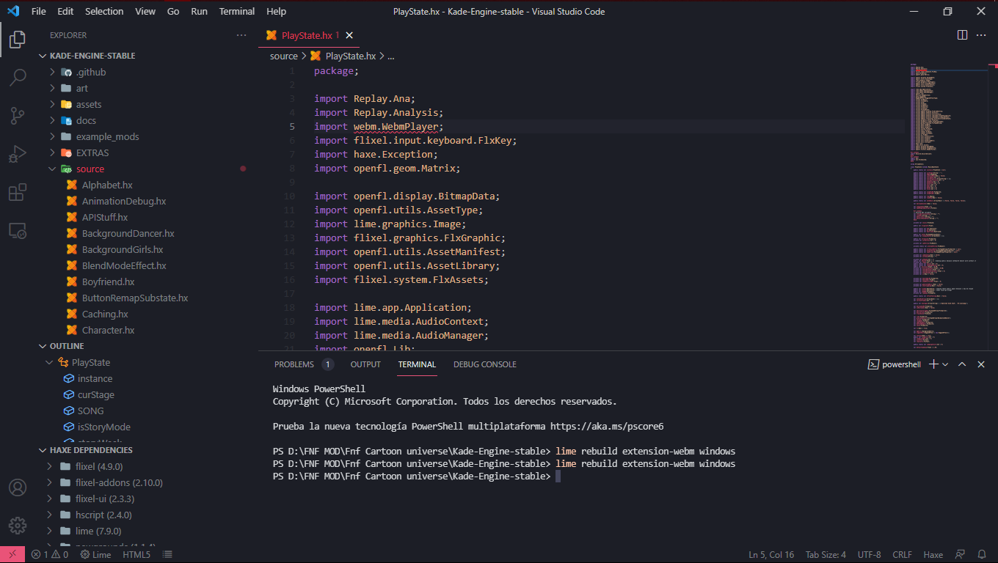Switch to the OUTPUT panel tab
The height and width of the screenshot is (563, 998).
coord(365,364)
